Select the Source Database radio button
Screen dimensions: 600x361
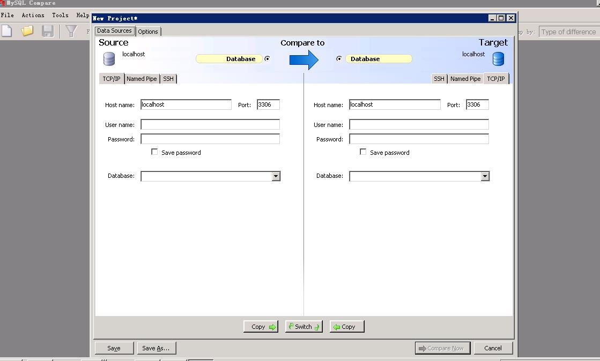[x=267, y=58]
